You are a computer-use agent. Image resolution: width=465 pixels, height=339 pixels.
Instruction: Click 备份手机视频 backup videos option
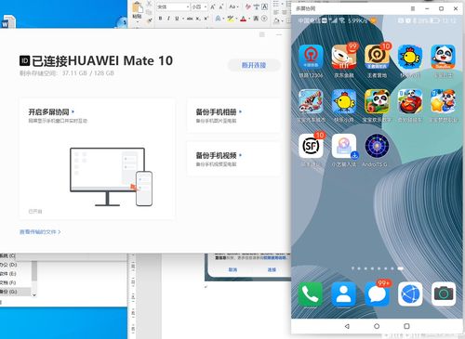(x=233, y=159)
